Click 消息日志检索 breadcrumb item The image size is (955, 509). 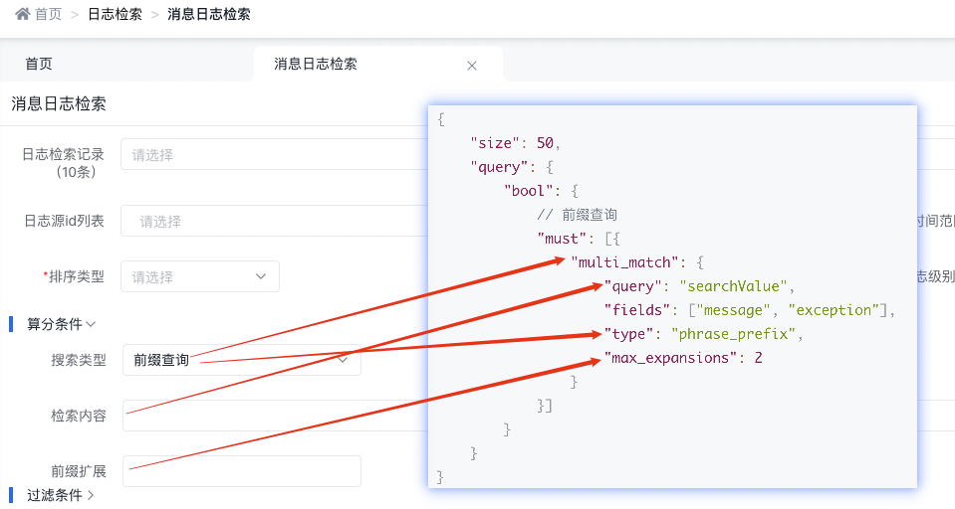coord(209,14)
